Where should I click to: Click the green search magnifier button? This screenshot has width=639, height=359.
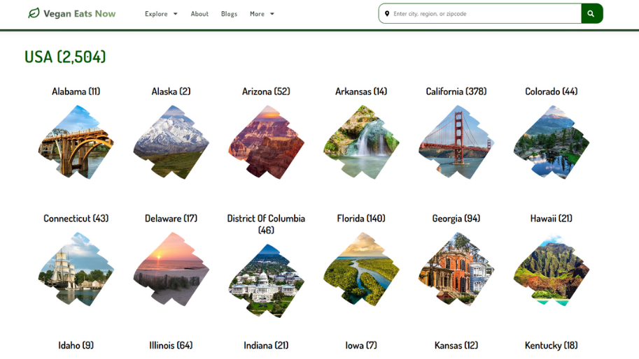(591, 13)
